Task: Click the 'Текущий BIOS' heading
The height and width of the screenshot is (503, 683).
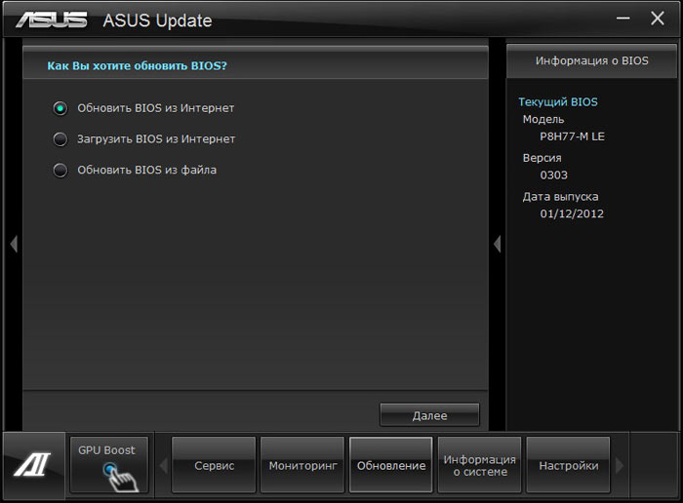Action: pyautogui.click(x=558, y=101)
